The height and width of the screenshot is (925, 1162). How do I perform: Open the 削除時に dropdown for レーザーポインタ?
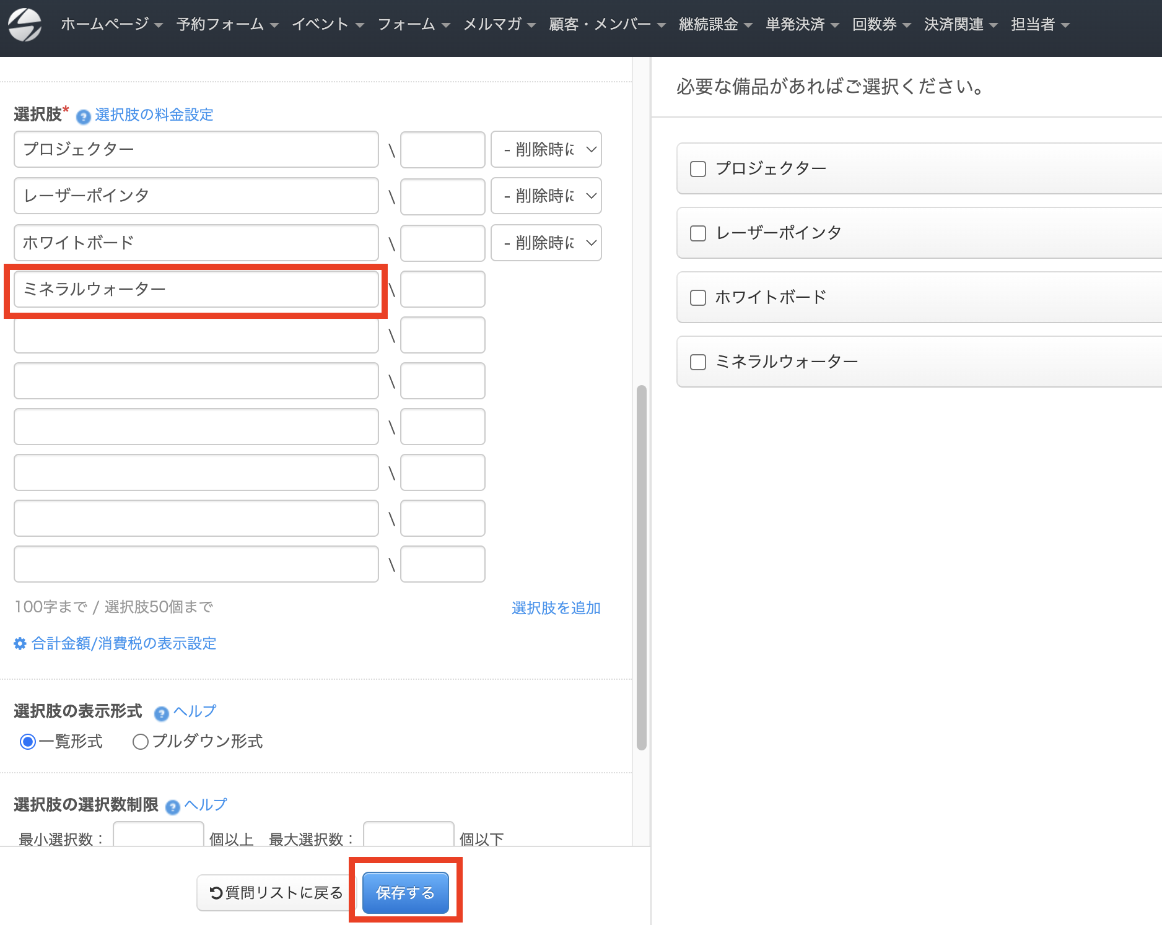(546, 196)
